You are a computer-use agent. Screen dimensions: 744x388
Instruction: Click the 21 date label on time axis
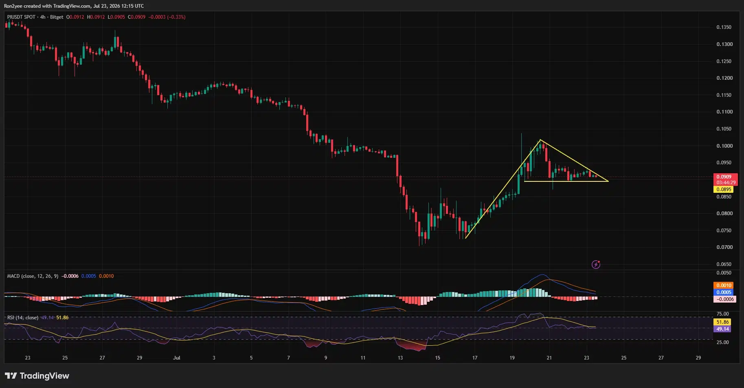coord(549,358)
